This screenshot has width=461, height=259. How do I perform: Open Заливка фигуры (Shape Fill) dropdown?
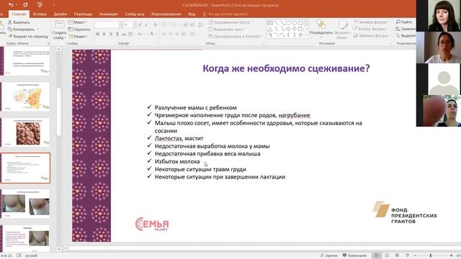pos(372,22)
